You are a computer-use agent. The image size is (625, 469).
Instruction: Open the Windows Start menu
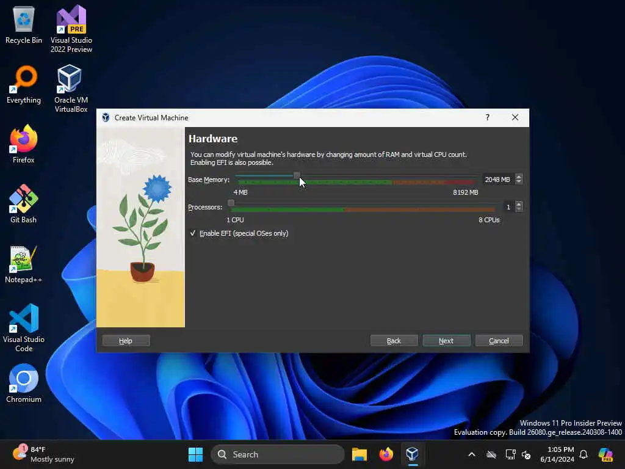(195, 454)
